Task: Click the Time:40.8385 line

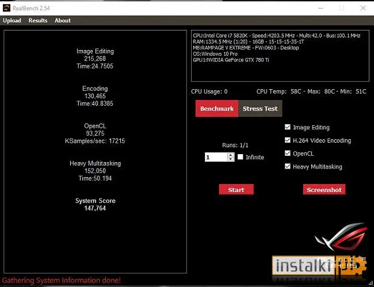Action: pyautogui.click(x=95, y=104)
